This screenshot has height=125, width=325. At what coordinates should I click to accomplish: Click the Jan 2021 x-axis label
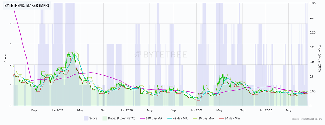click(x=196, y=110)
